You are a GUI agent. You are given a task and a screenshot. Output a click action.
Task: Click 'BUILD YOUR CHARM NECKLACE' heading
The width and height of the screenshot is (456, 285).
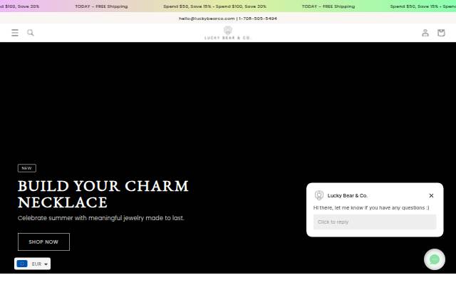(x=103, y=194)
